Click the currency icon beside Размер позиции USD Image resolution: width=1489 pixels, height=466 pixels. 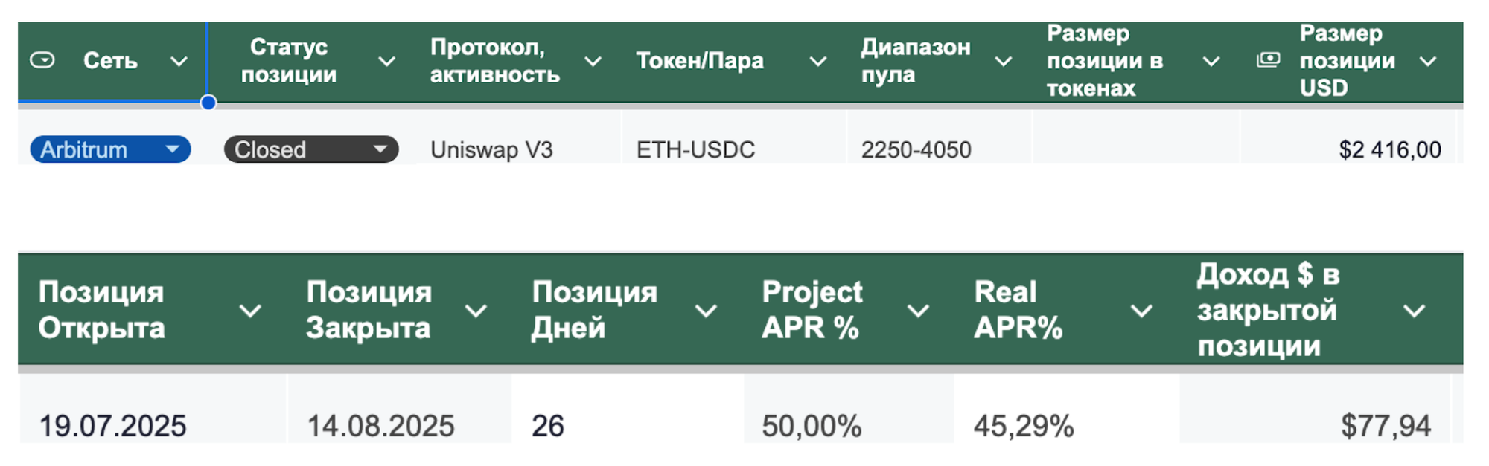1268,60
